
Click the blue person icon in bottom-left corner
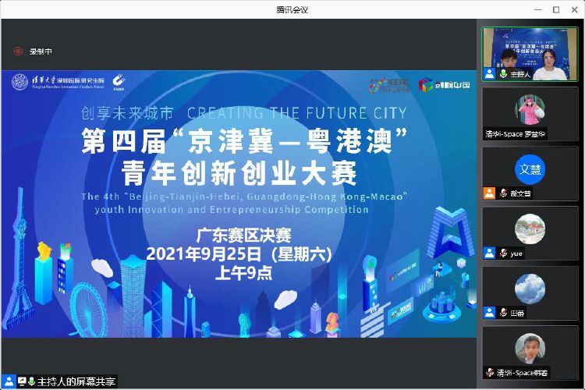(9, 381)
